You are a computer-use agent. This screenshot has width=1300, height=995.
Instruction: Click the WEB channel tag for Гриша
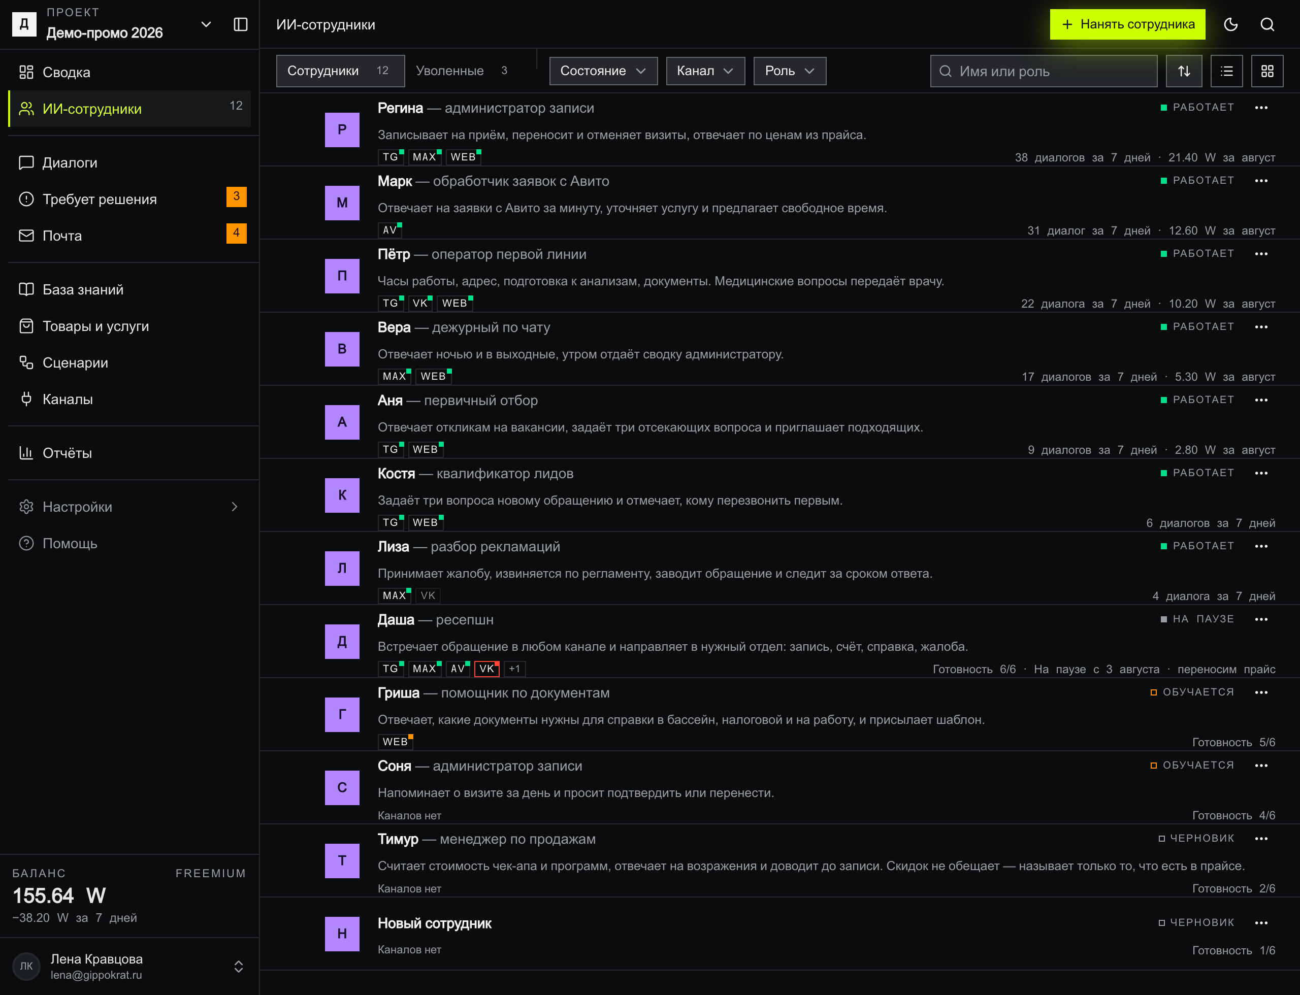coord(395,742)
